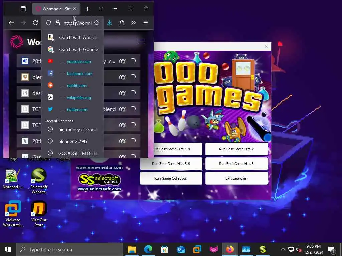This screenshot has height=256, width=342.
Task: Click the audio file icon in first row
Action: (25, 61)
